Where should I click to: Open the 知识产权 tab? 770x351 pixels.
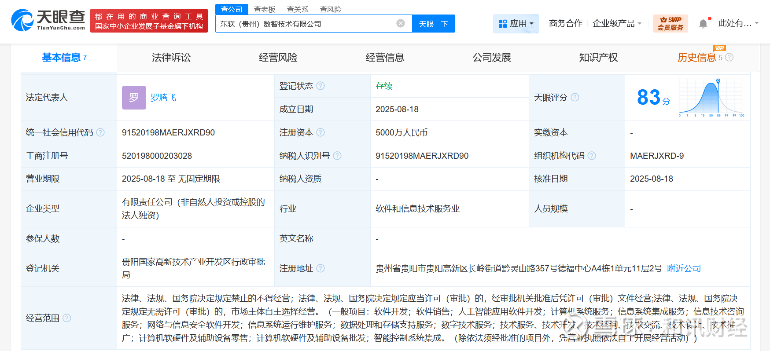point(599,58)
